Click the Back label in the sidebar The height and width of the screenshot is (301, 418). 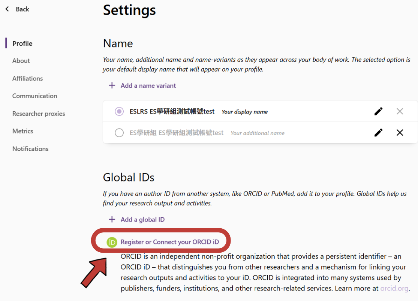click(22, 9)
